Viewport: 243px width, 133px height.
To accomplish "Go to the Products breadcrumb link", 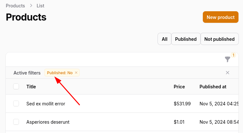I will 15,6.
